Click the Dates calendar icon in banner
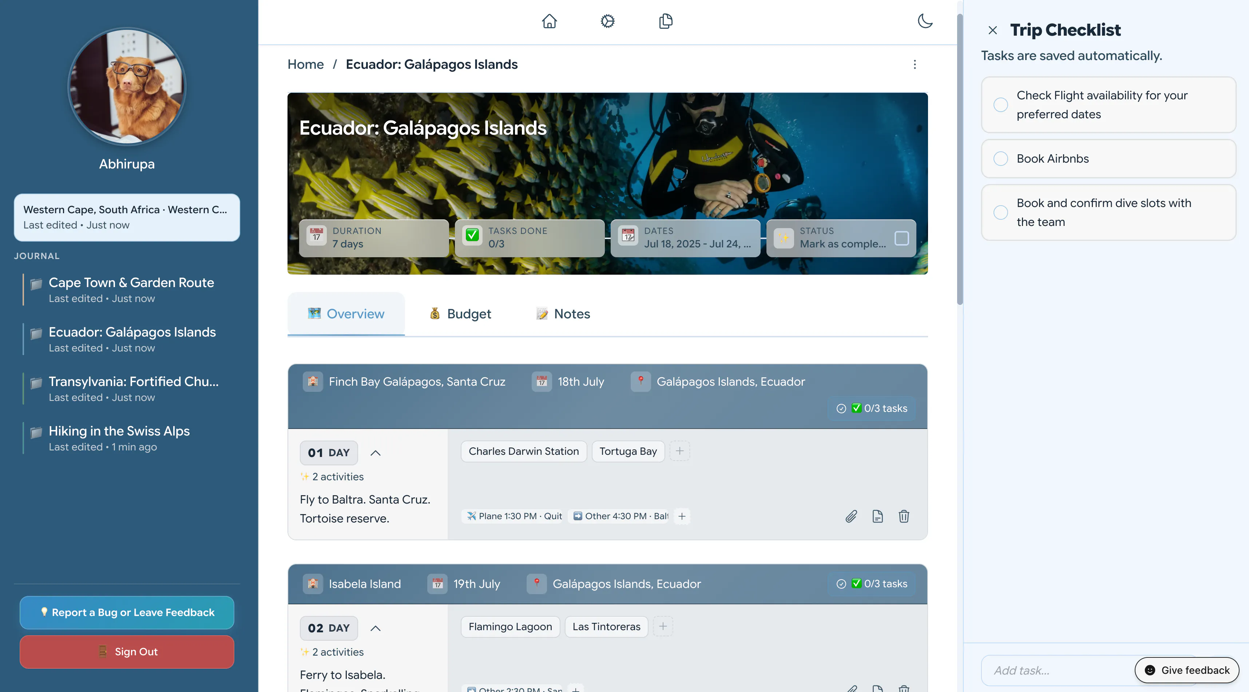 [x=629, y=235]
